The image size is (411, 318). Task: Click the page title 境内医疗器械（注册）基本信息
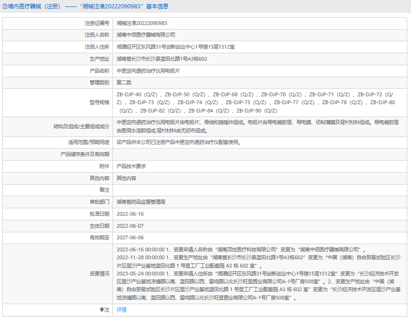point(88,6)
